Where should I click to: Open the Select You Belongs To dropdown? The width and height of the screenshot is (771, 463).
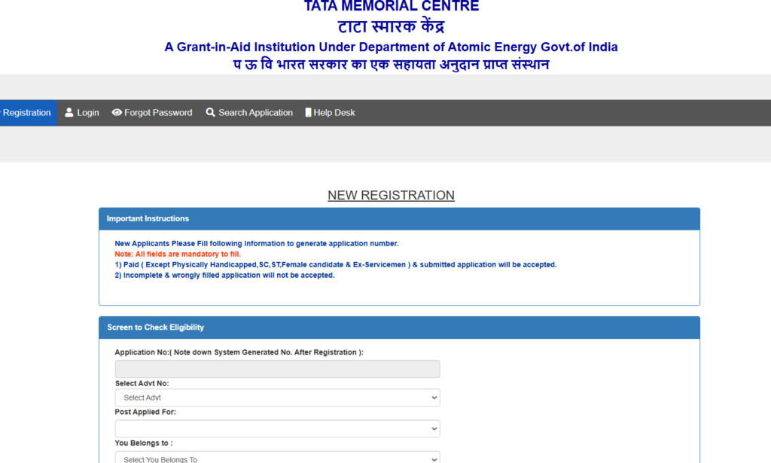coord(277,458)
